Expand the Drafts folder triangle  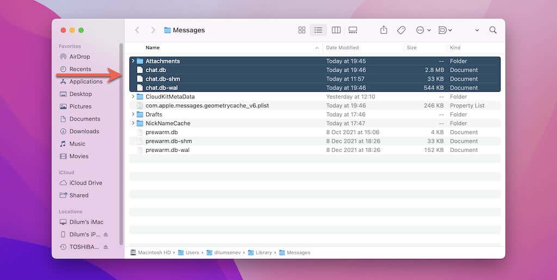(x=133, y=114)
